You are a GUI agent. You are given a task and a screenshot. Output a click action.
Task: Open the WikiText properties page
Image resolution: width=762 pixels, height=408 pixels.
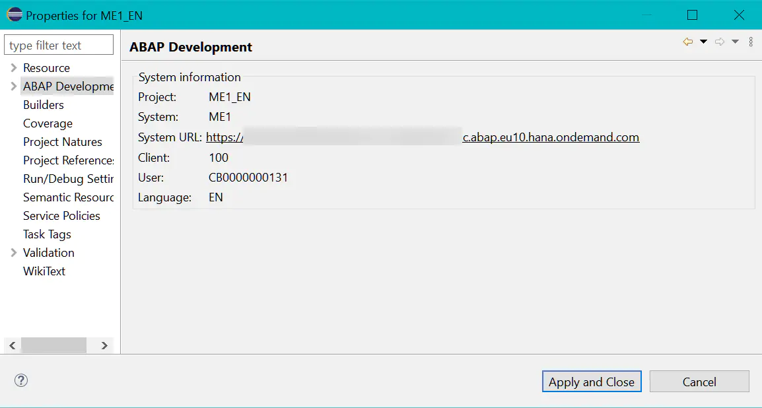coord(44,271)
